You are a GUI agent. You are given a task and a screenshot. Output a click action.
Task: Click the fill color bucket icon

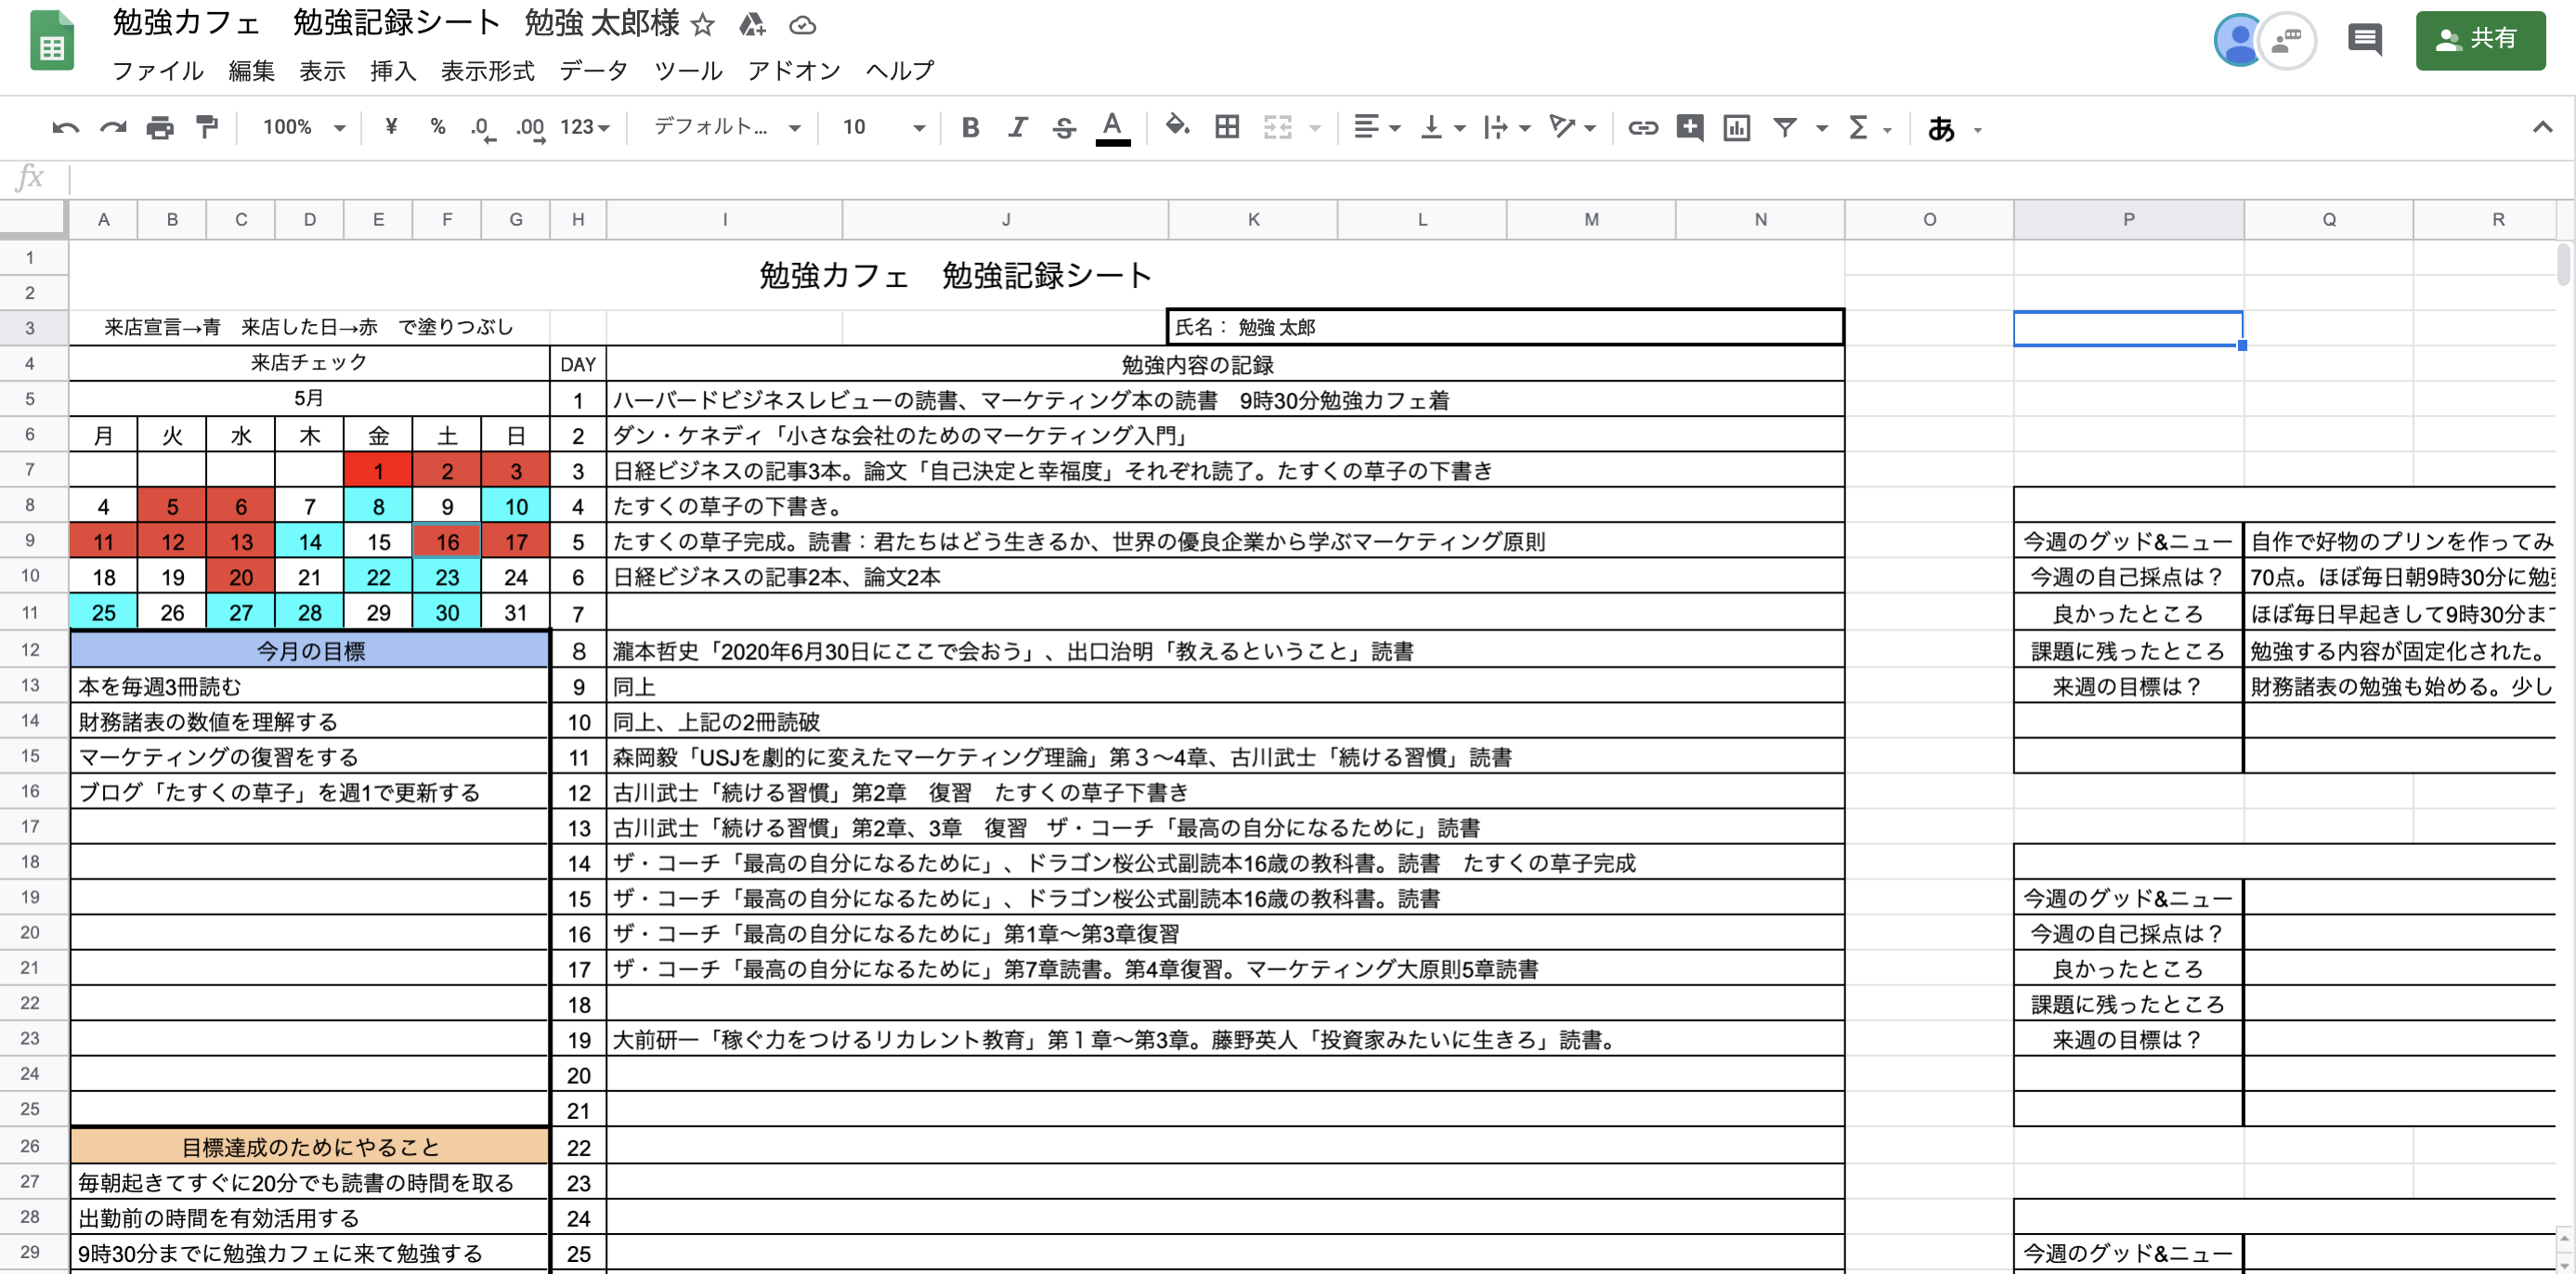(x=1177, y=127)
